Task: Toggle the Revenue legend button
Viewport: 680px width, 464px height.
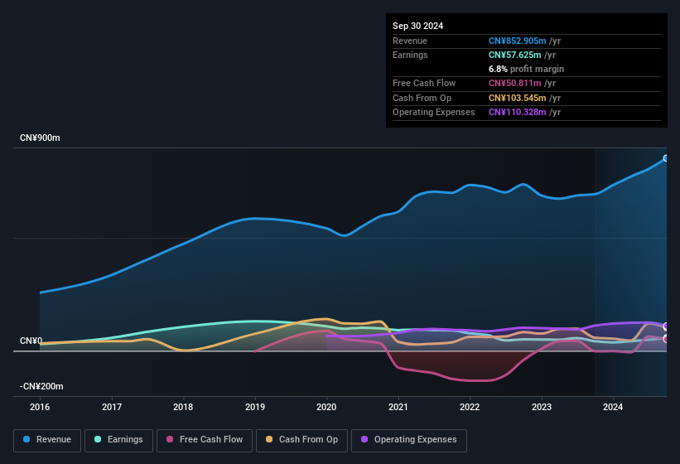Action: point(47,441)
